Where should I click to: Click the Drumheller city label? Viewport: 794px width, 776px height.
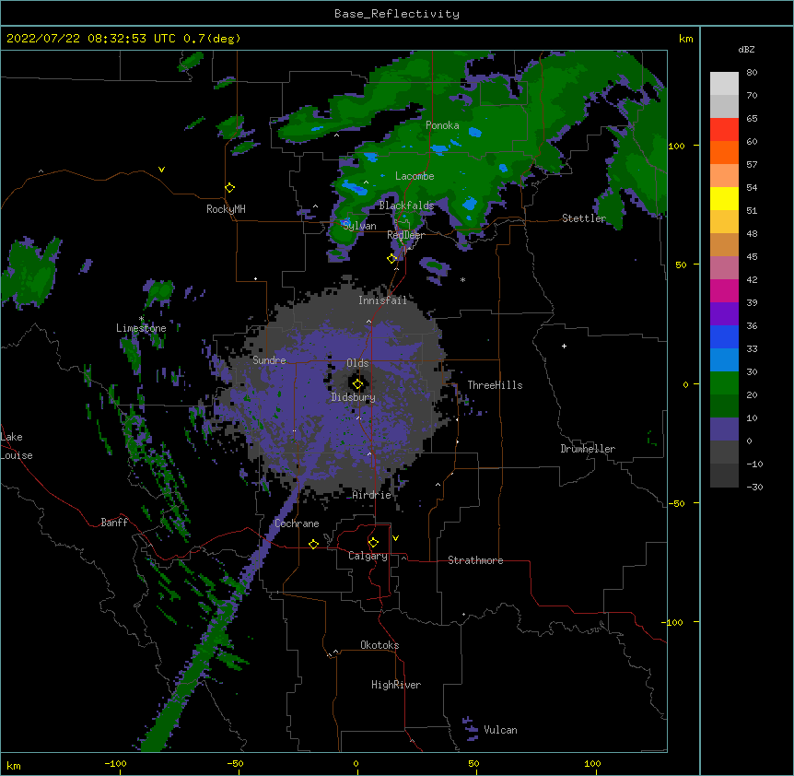[x=588, y=449]
